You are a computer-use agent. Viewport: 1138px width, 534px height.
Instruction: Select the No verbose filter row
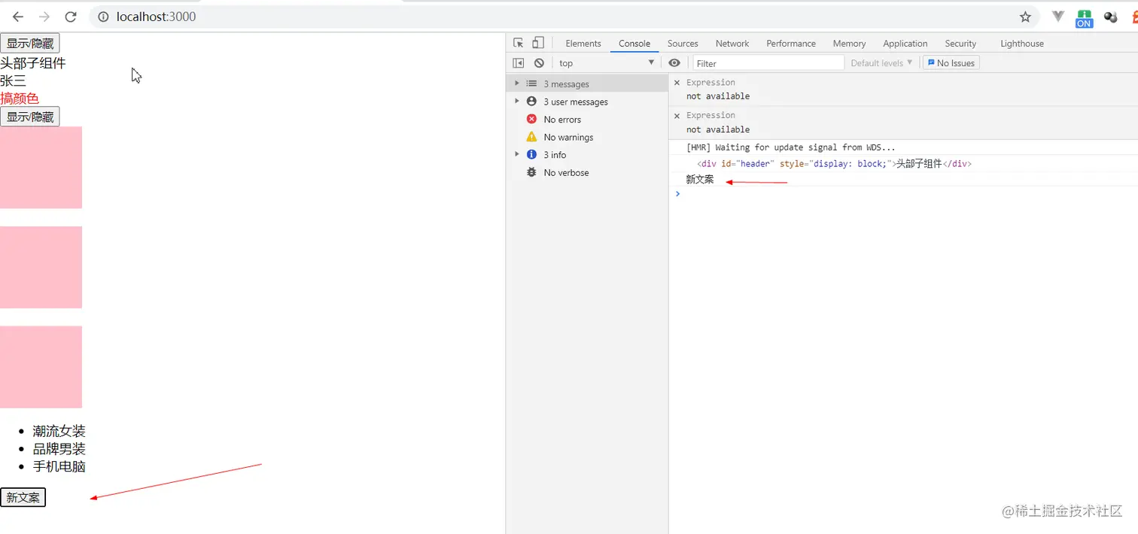pyautogui.click(x=587, y=172)
